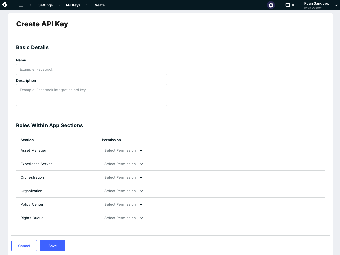Image resolution: width=340 pixels, height=255 pixels.
Task: Click the Policy Center section label
Action: pos(32,204)
